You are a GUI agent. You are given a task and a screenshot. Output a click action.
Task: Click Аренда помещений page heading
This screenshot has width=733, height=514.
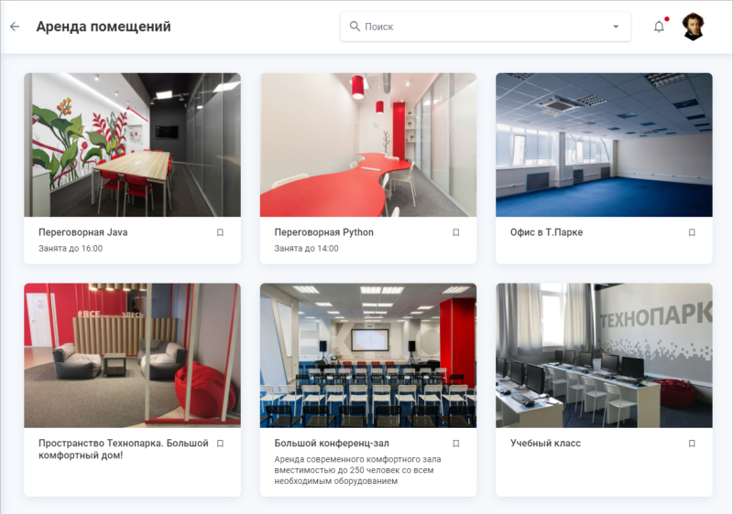[104, 27]
